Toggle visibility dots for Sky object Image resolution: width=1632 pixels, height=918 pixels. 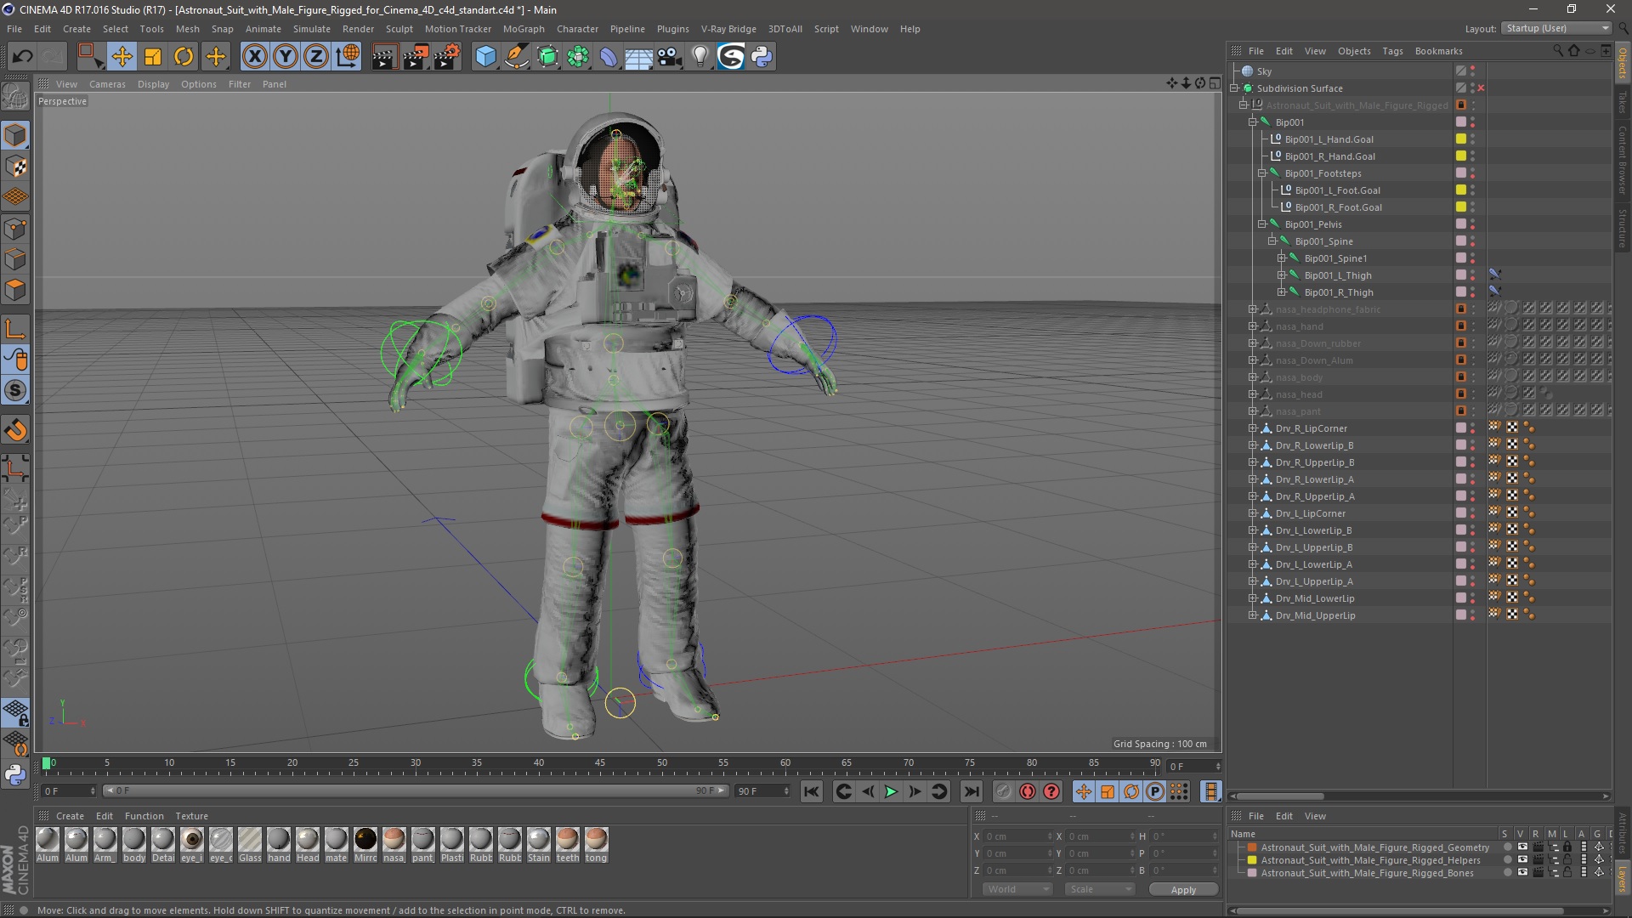coord(1473,71)
